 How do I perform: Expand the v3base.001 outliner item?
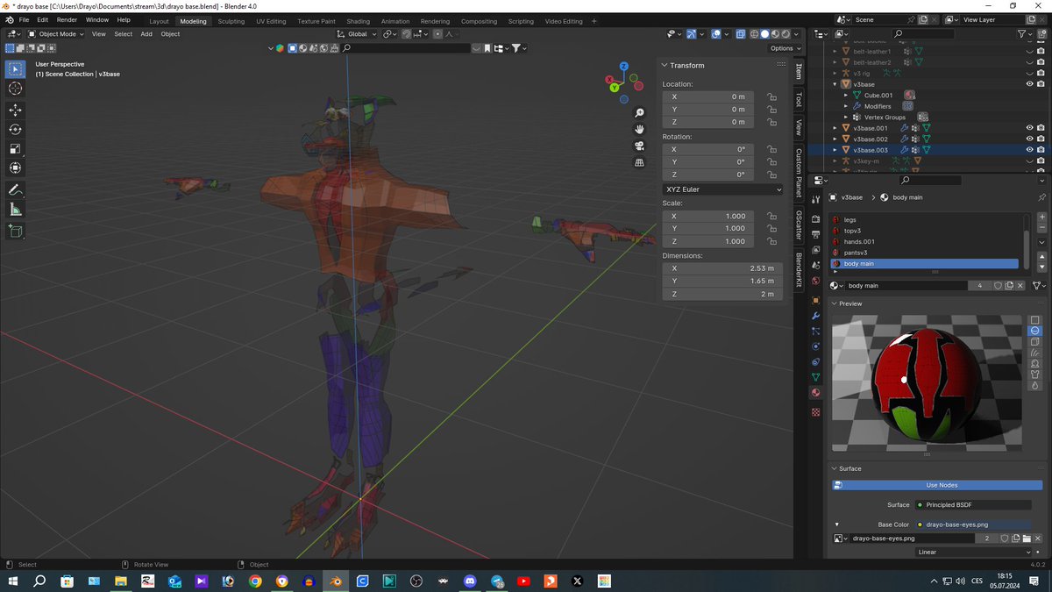tap(835, 128)
